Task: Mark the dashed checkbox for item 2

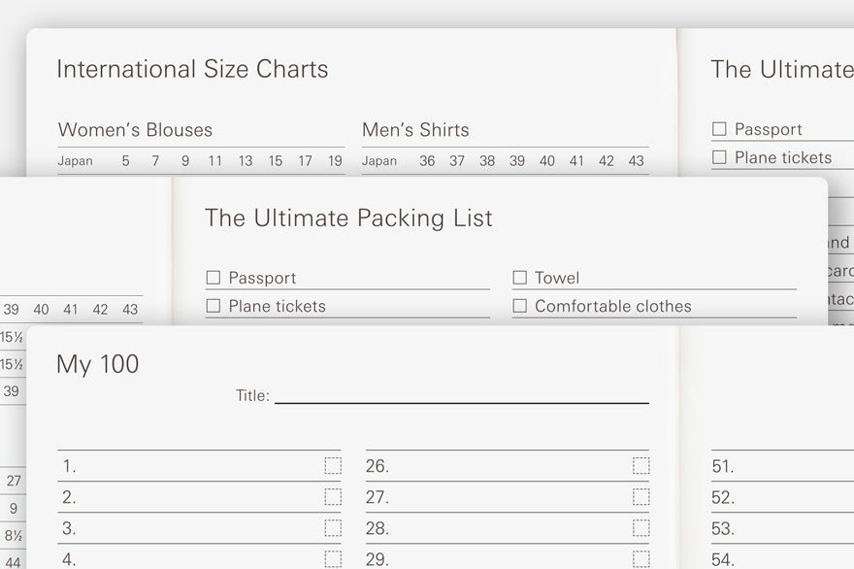Action: point(333,497)
